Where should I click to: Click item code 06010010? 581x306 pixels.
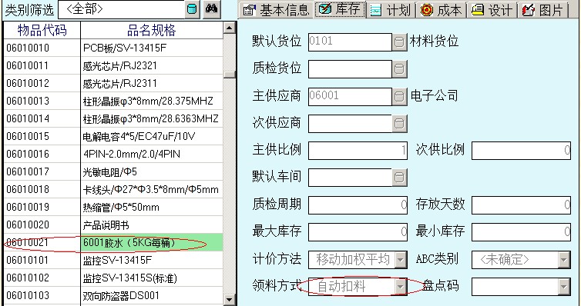point(28,48)
